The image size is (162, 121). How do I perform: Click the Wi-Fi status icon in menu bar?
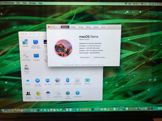click(126, 4)
